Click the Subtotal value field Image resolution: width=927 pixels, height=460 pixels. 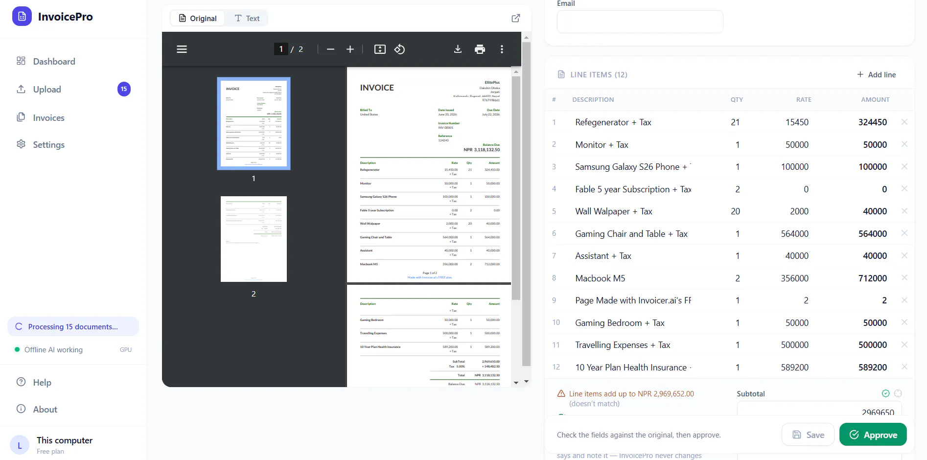[819, 410]
